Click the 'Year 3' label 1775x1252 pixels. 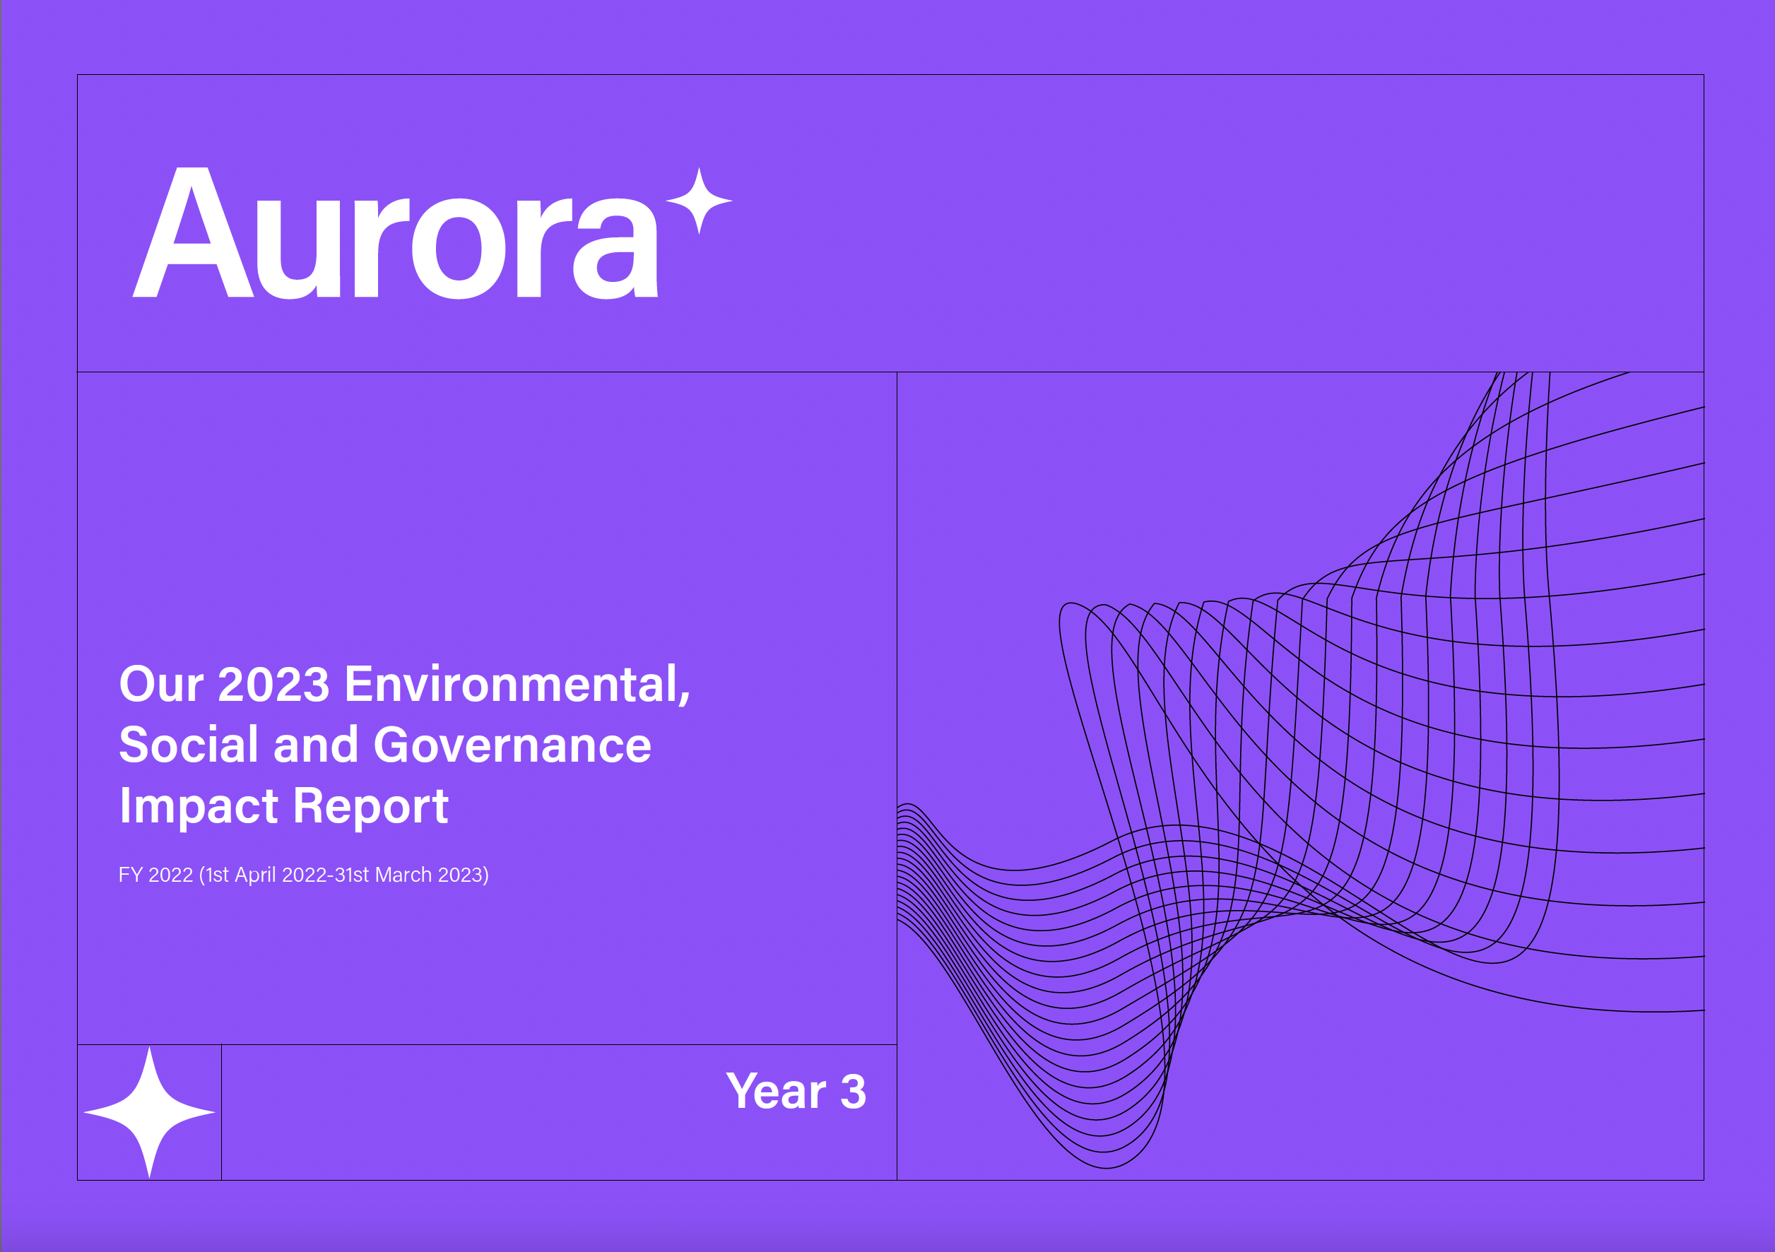click(796, 1091)
